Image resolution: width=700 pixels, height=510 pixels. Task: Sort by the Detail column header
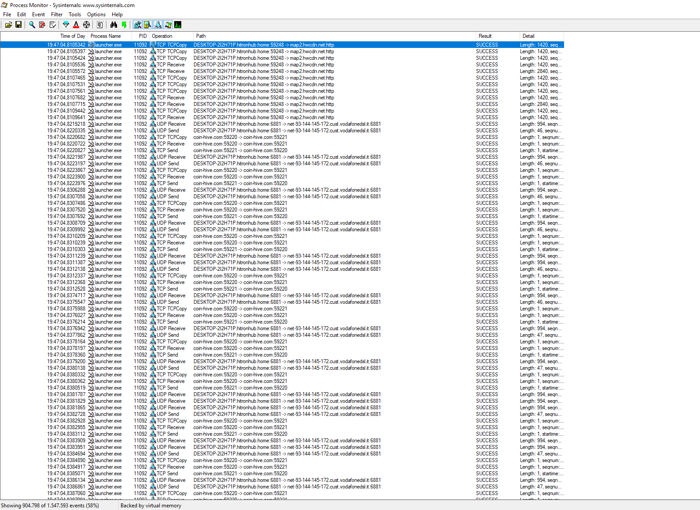(x=541, y=36)
